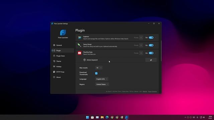Launch Microsoft Edge from taskbar

107,117
